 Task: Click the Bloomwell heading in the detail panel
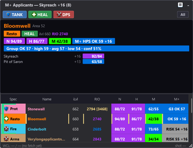pyautogui.click(x=17, y=26)
